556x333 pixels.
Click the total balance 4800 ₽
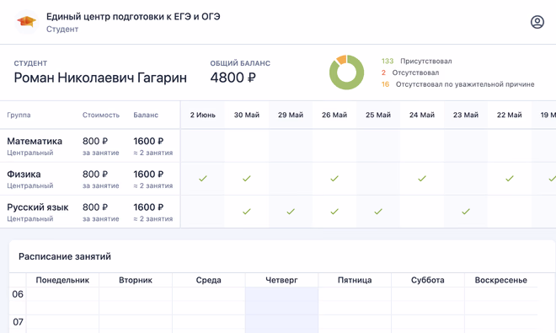tap(233, 78)
